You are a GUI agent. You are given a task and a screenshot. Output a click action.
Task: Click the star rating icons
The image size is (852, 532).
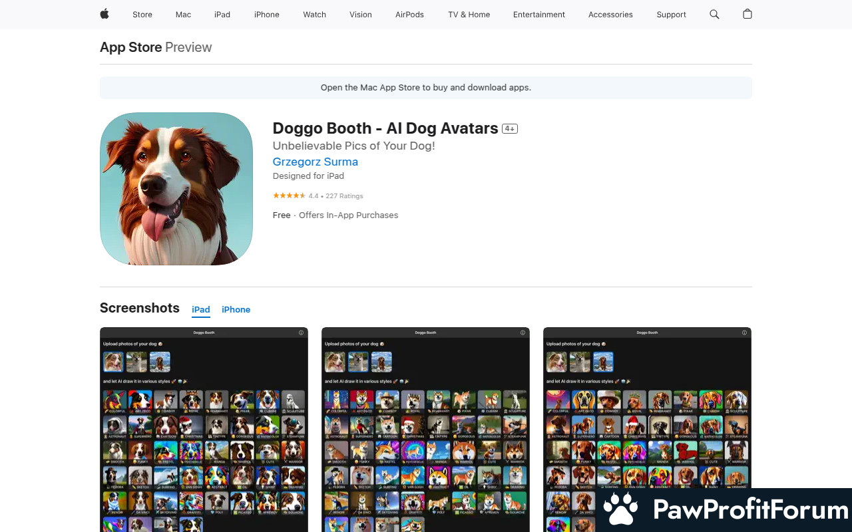[x=289, y=196]
